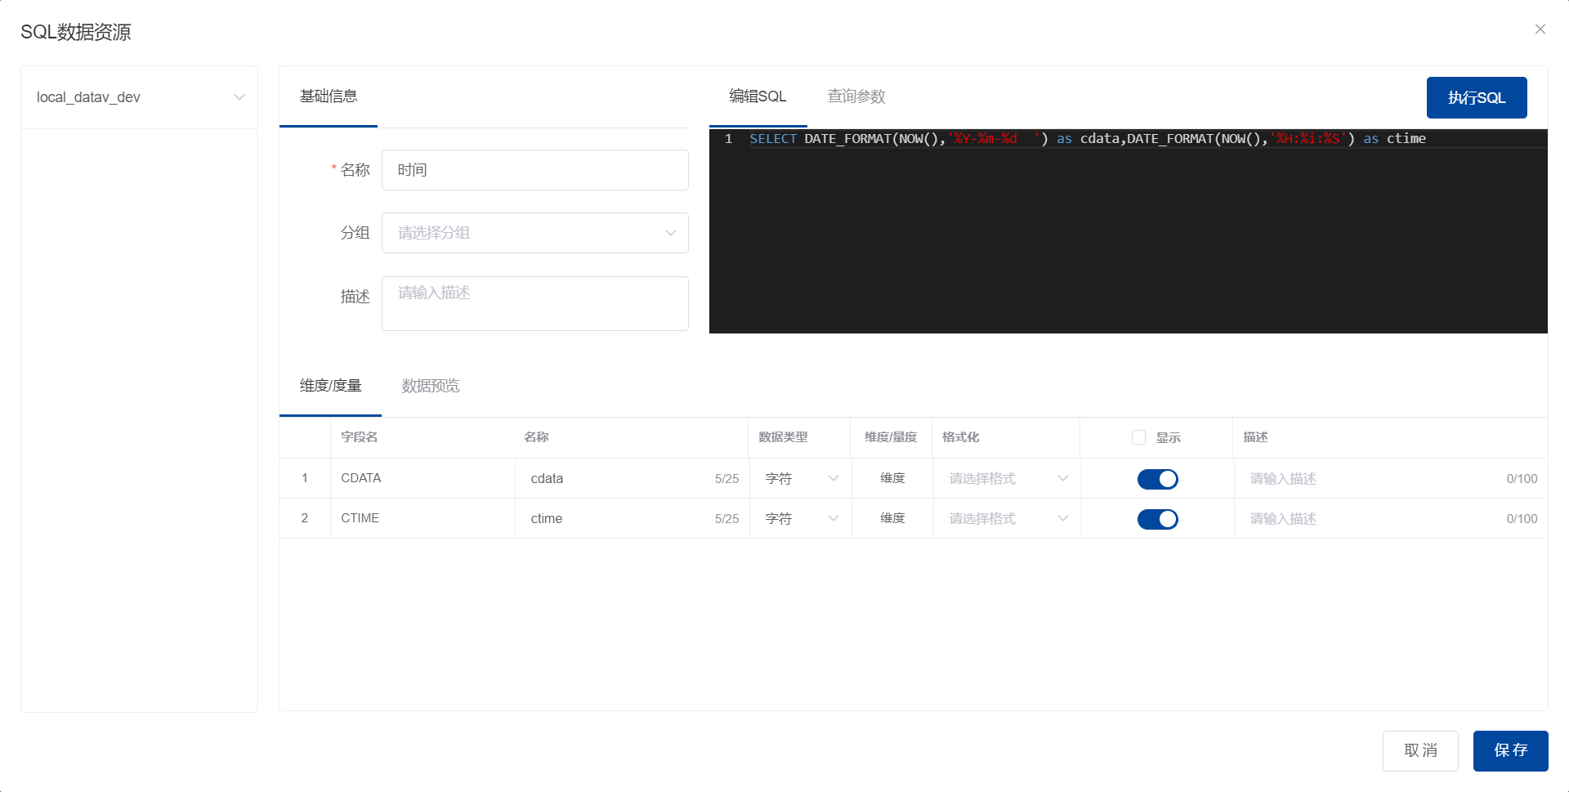Click the 取消 button
Screen dimensions: 1569x792
click(x=1420, y=751)
